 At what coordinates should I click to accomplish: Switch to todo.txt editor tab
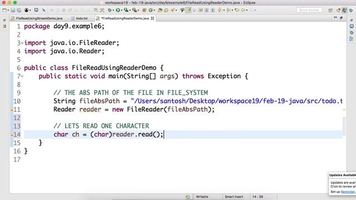pos(82,18)
